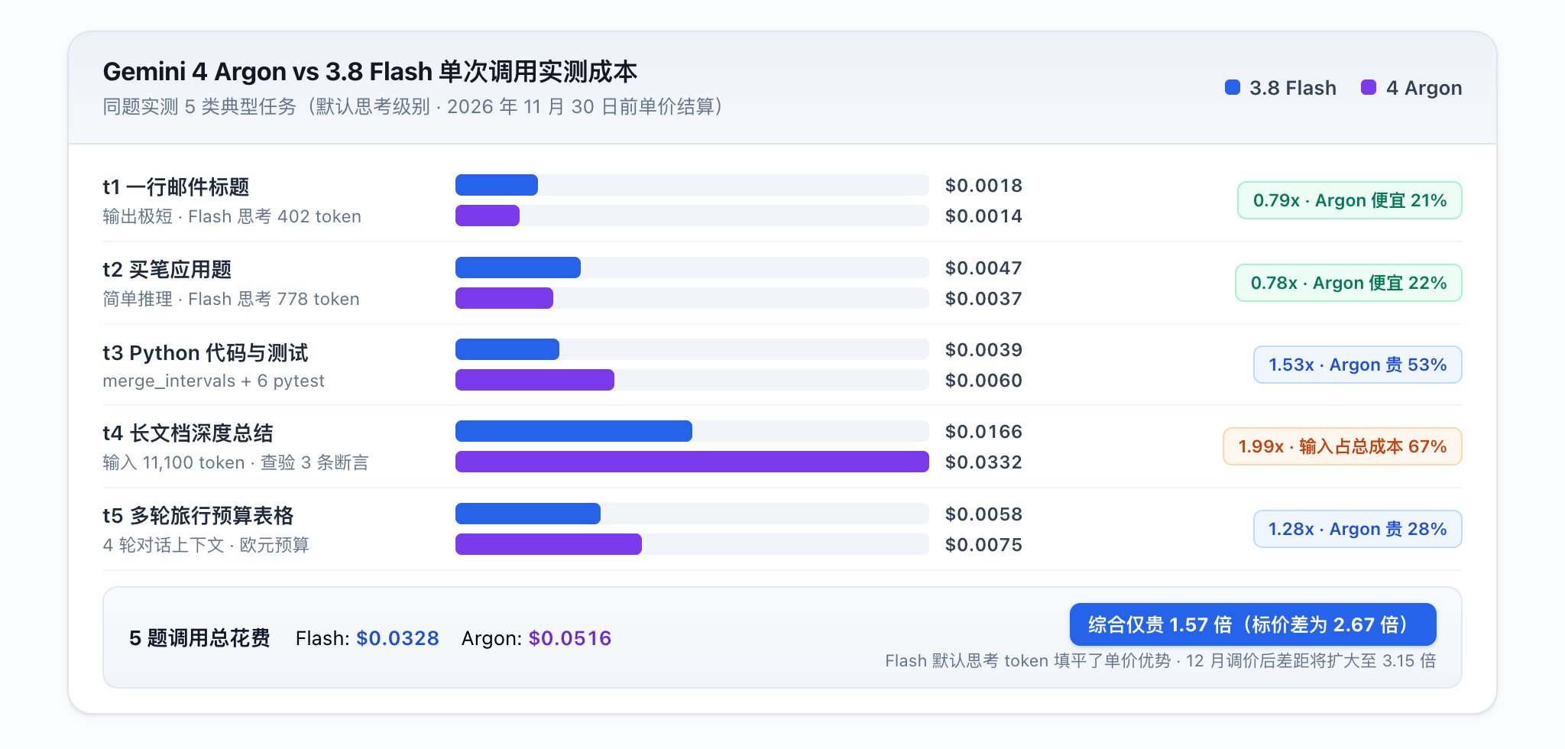Image resolution: width=1565 pixels, height=749 pixels.
Task: Click the Flash total '$0.0328'
Action: [x=397, y=638]
